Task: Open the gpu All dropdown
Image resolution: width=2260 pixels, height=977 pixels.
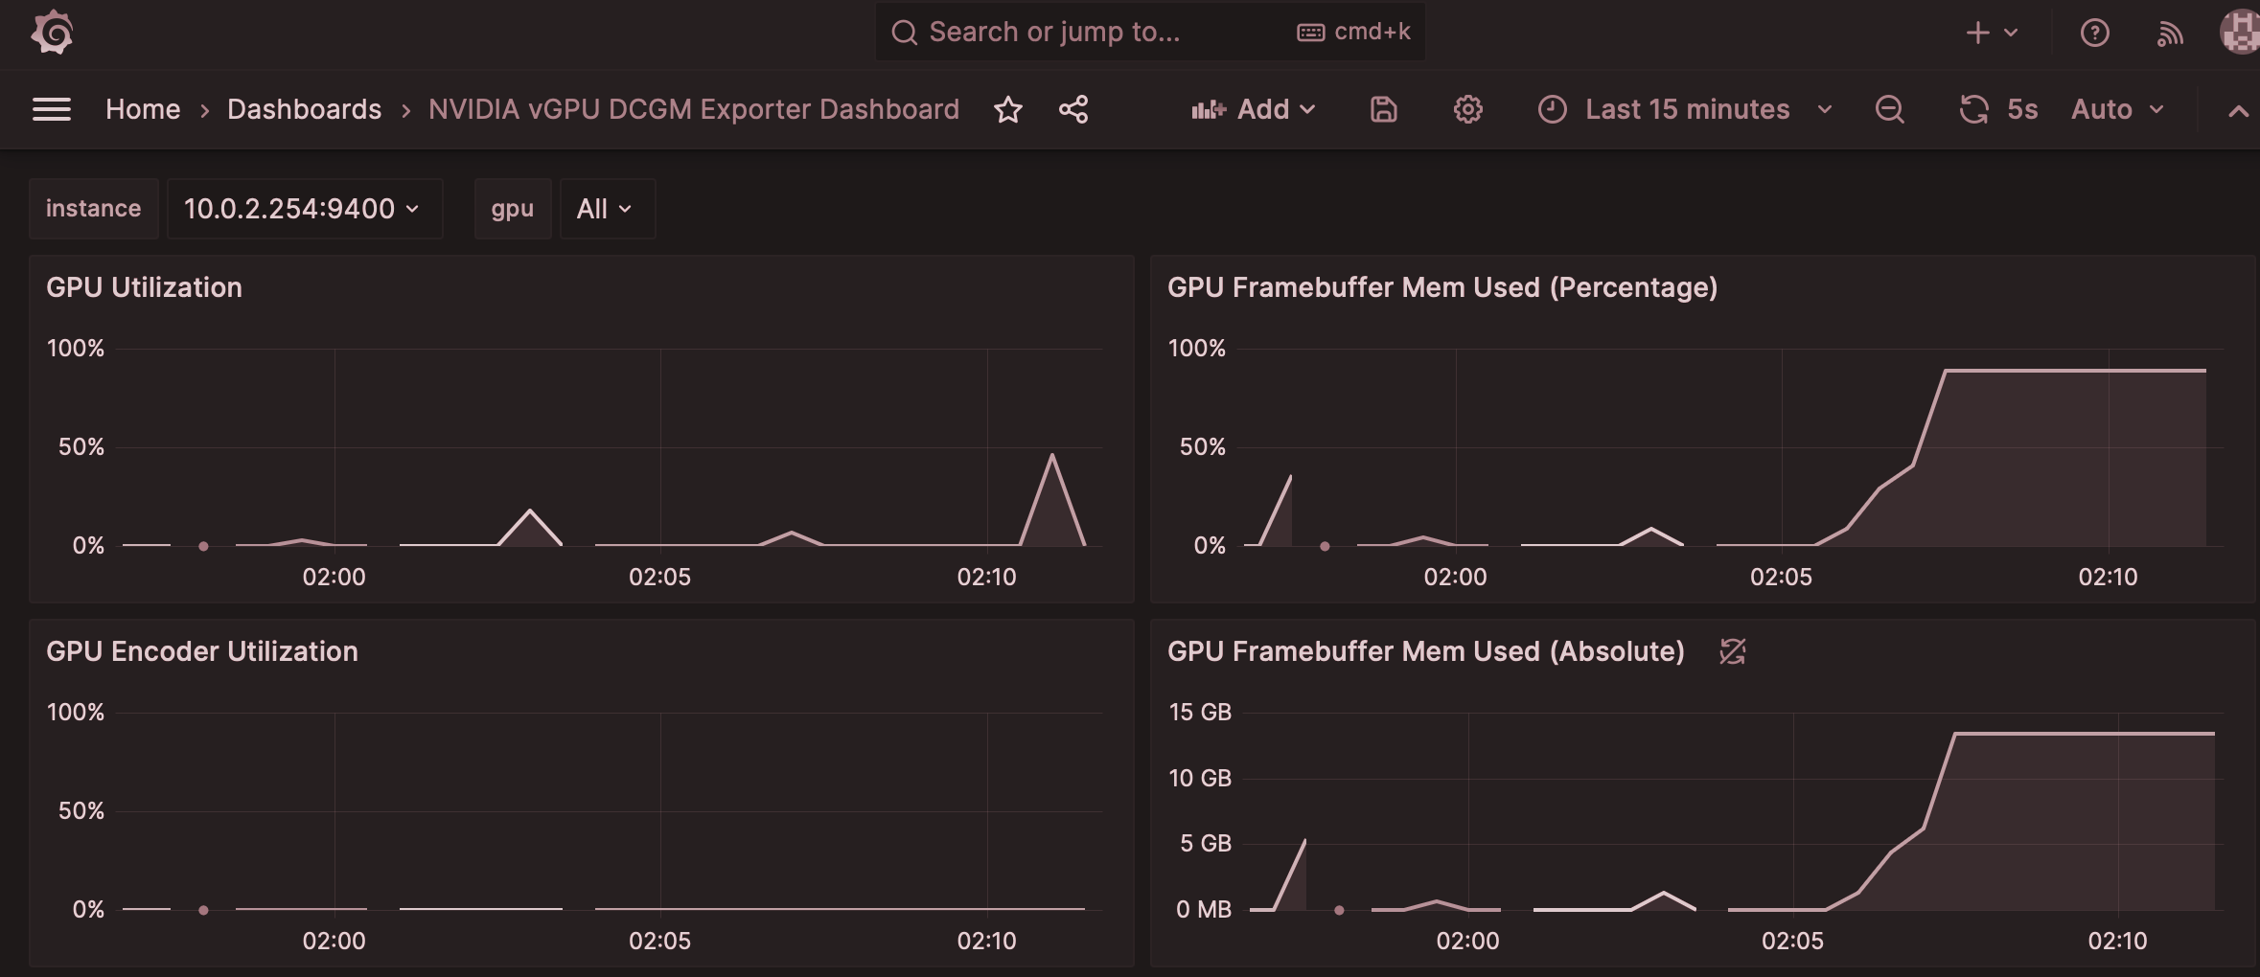Action: [606, 209]
